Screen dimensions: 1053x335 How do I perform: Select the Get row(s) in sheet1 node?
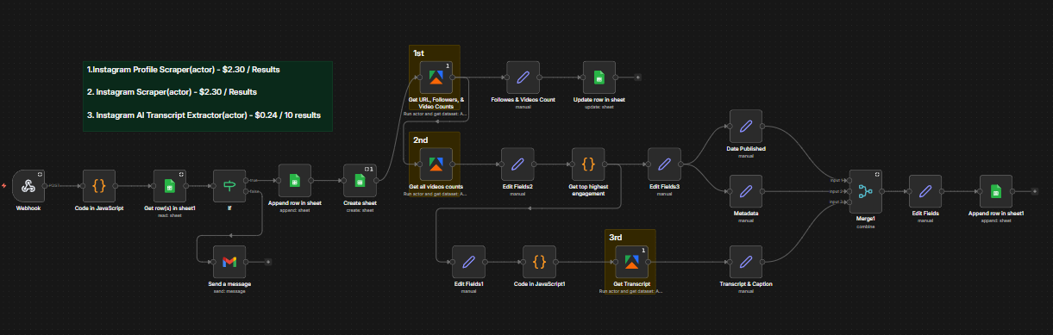170,186
